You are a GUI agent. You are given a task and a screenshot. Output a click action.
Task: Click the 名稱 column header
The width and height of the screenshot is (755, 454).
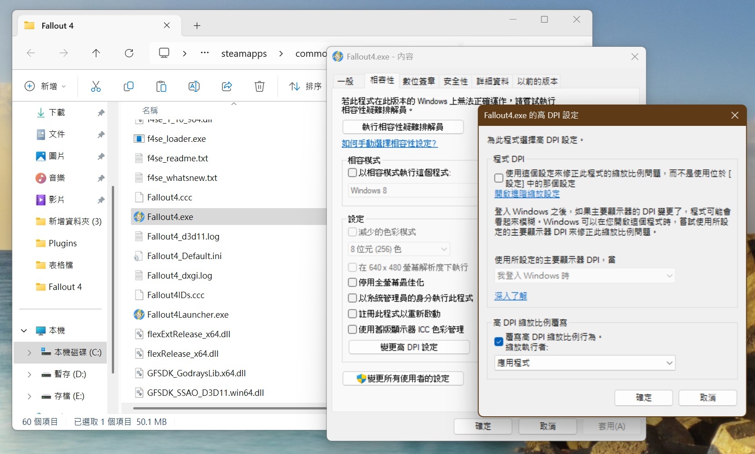coord(150,110)
